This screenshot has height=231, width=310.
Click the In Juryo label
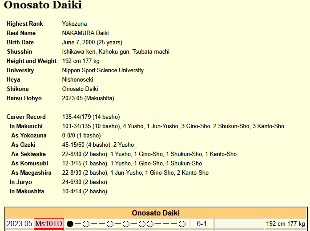pyautogui.click(x=21, y=182)
